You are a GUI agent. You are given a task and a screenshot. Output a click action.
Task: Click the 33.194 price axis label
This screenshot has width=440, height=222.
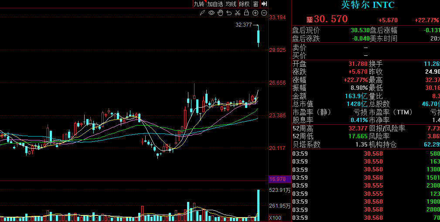(277, 17)
